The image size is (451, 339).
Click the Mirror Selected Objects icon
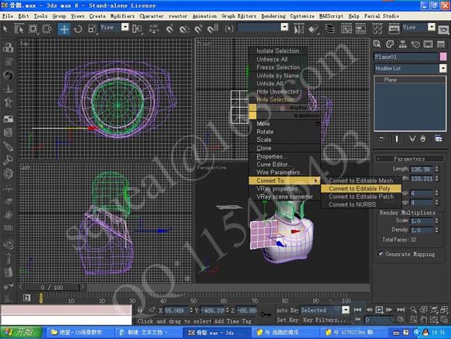[x=299, y=29]
